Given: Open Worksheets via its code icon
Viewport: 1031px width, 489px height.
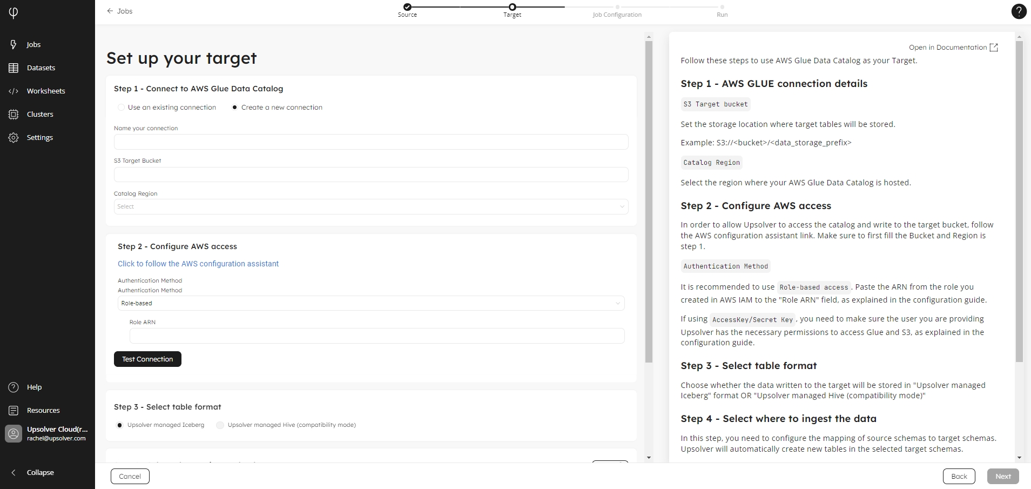Looking at the screenshot, I should click(14, 91).
